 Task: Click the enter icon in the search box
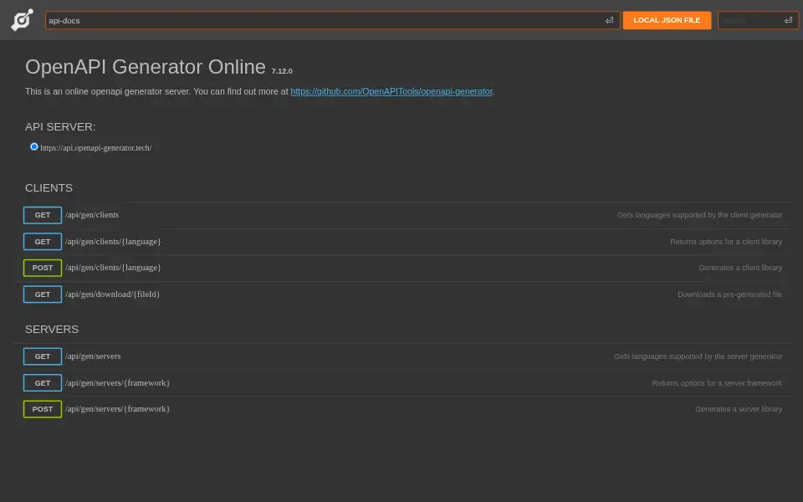click(x=788, y=20)
